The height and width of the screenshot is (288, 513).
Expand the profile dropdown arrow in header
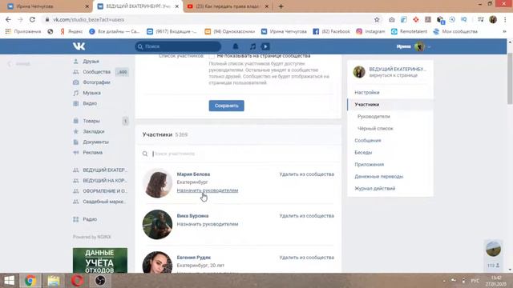429,46
